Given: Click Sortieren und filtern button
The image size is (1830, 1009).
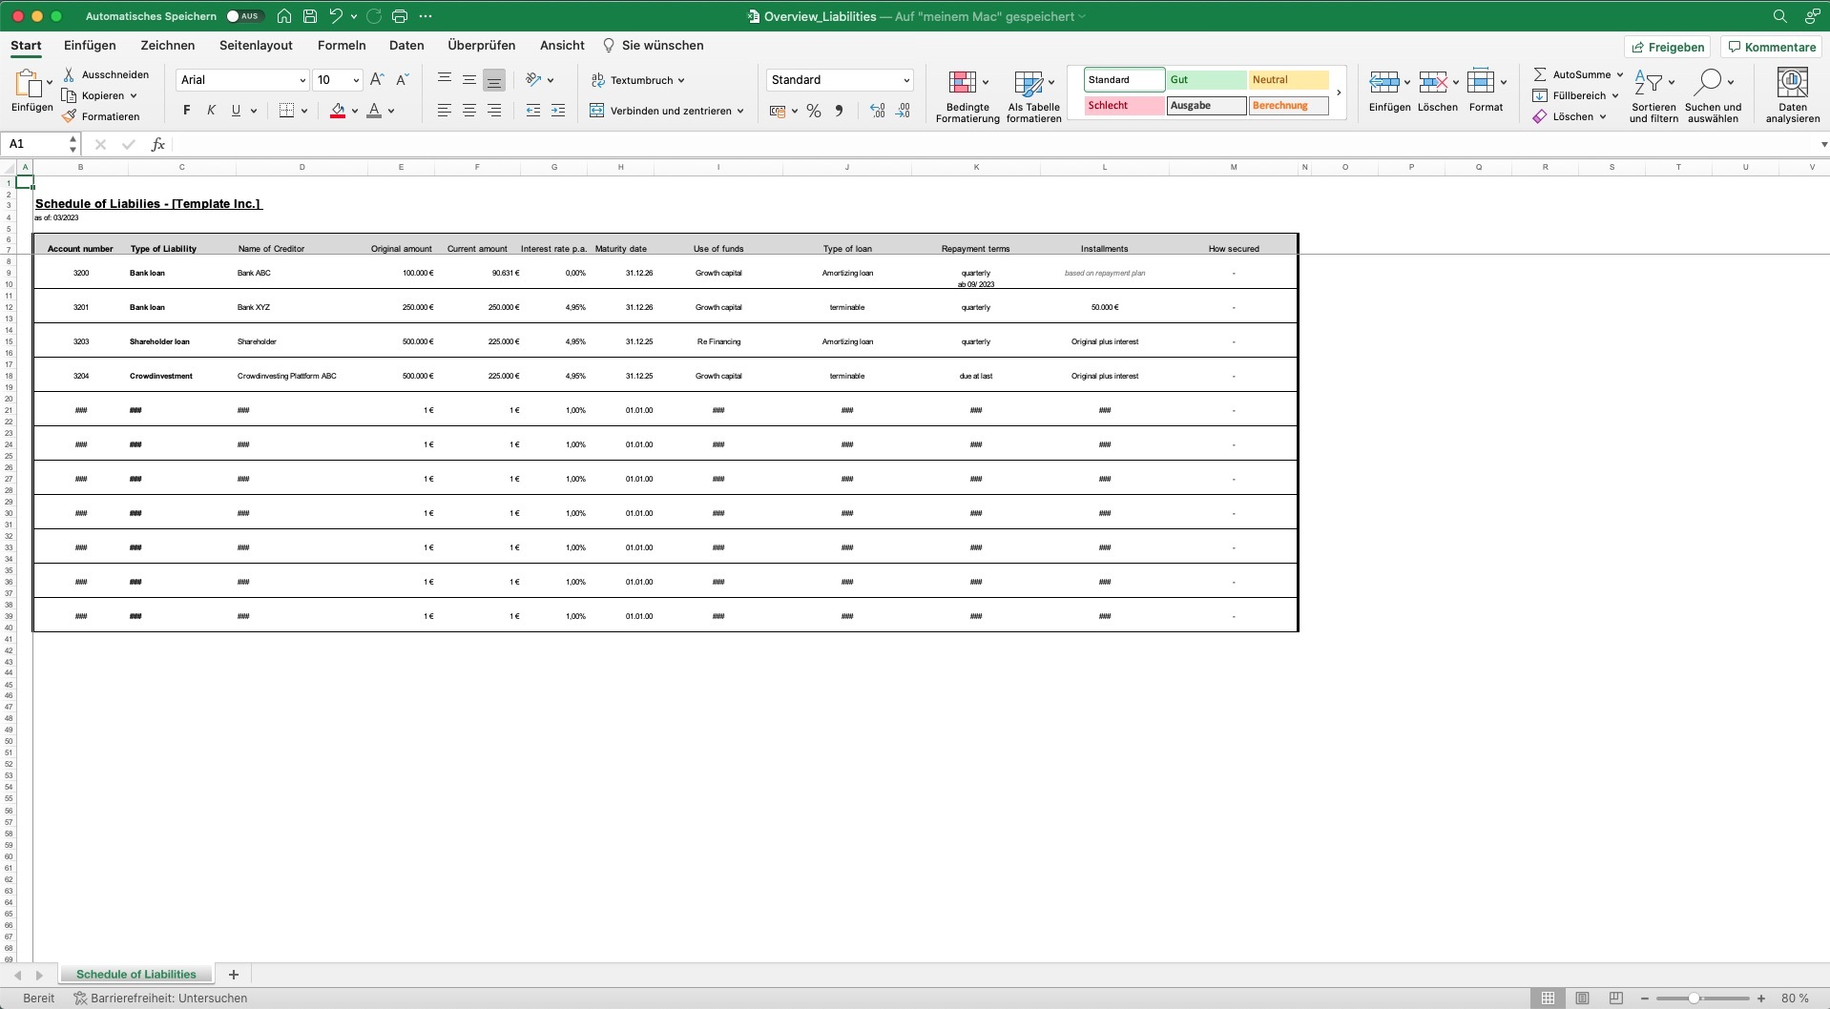Looking at the screenshot, I should [1653, 95].
